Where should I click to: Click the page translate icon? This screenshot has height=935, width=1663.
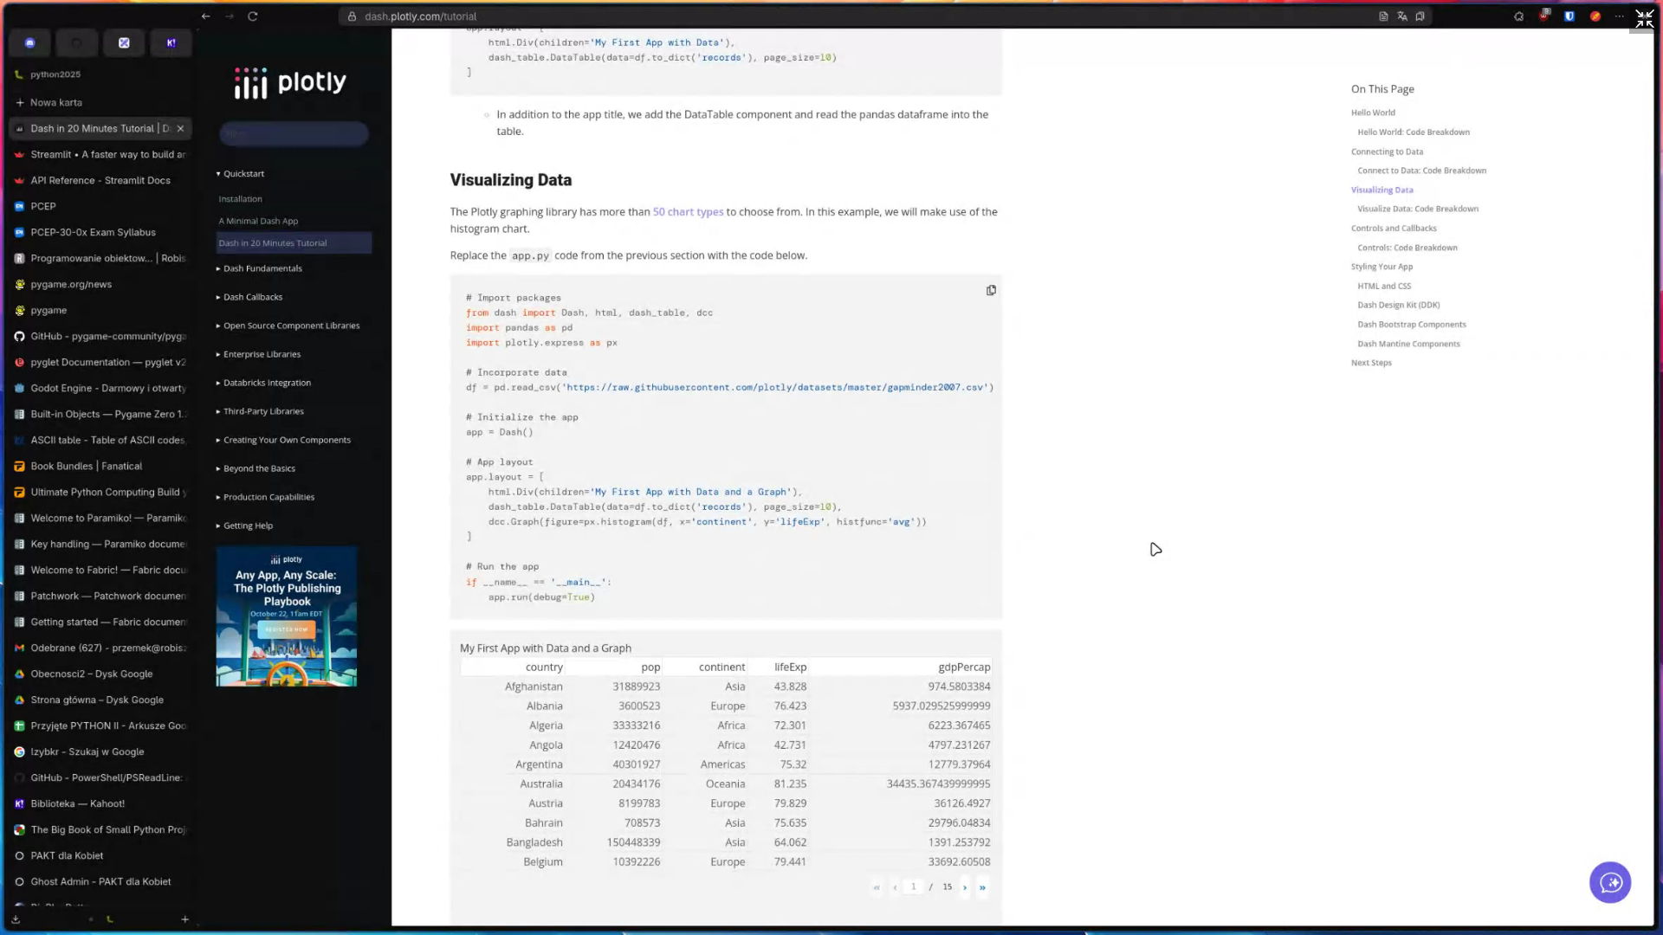[x=1401, y=16]
